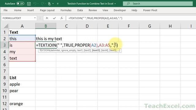Open the Help tab
This screenshot has width=196, height=110.
[x=134, y=10]
